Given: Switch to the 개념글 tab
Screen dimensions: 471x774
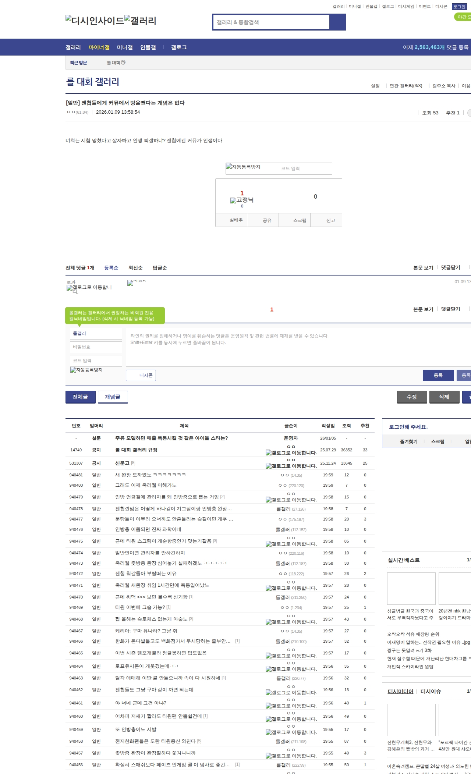Looking at the screenshot, I should (x=113, y=397).
